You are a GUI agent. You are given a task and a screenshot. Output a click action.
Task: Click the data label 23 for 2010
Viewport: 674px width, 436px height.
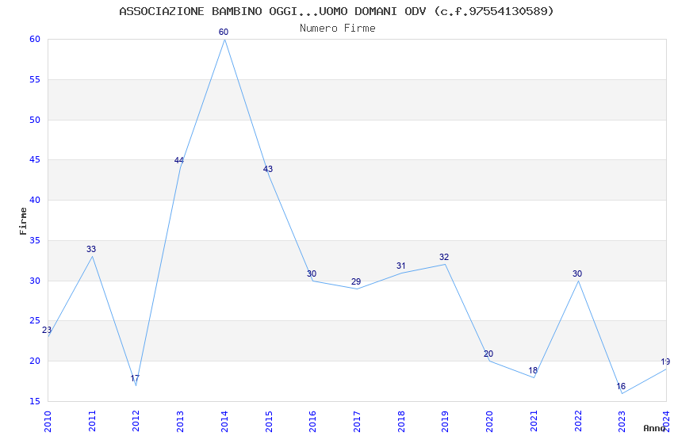click(x=47, y=330)
